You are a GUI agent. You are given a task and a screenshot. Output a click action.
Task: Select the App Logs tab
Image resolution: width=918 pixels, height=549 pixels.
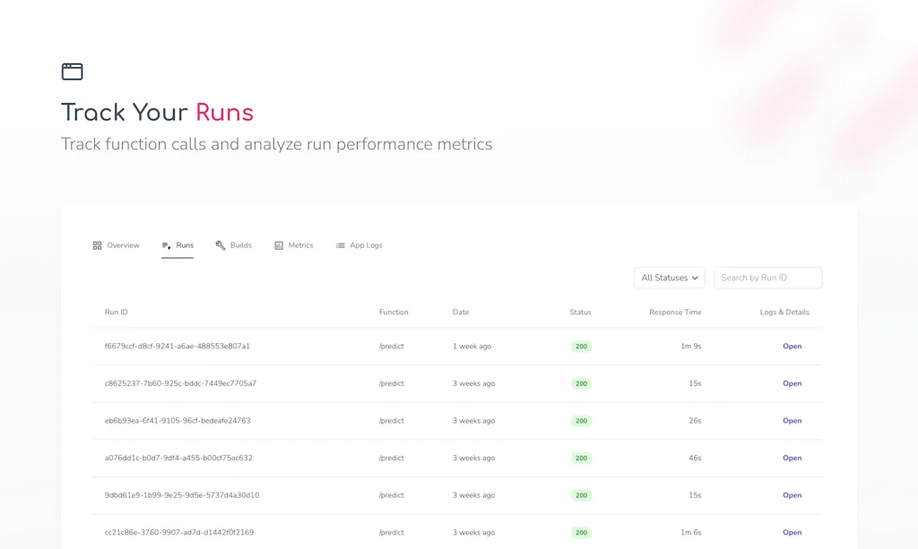coord(366,245)
